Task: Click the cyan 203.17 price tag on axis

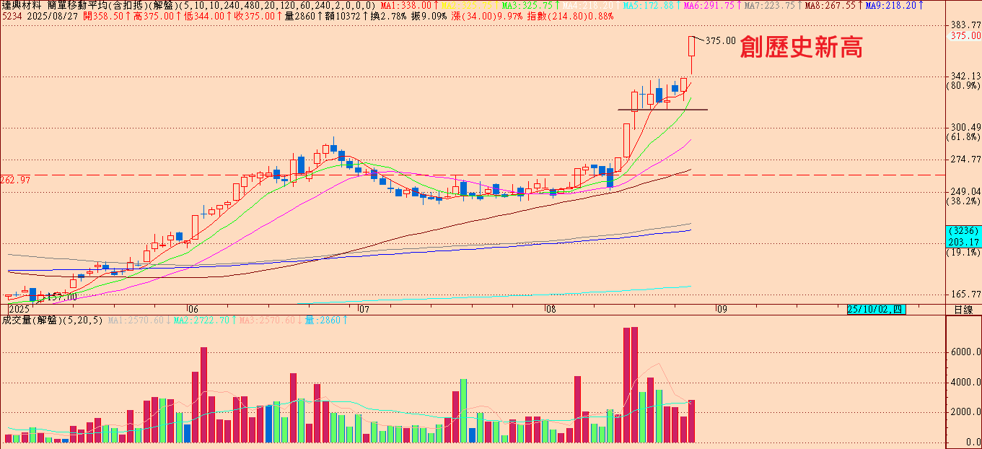Action: [963, 242]
